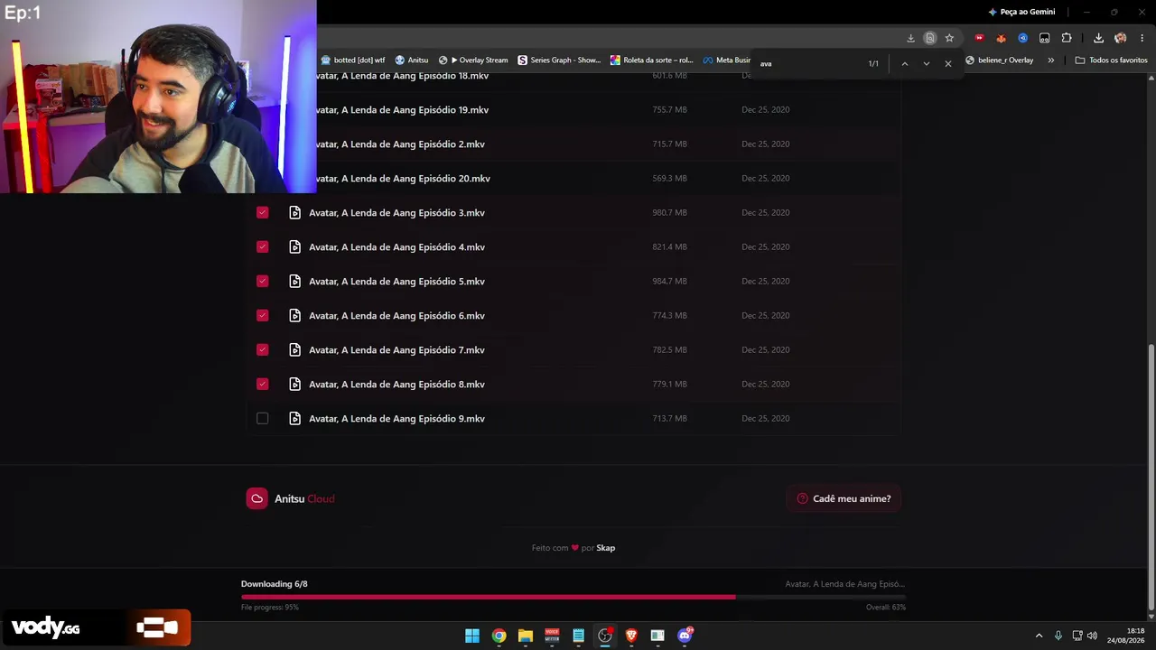Click the file icon for Episódio 3.mkv

point(294,213)
